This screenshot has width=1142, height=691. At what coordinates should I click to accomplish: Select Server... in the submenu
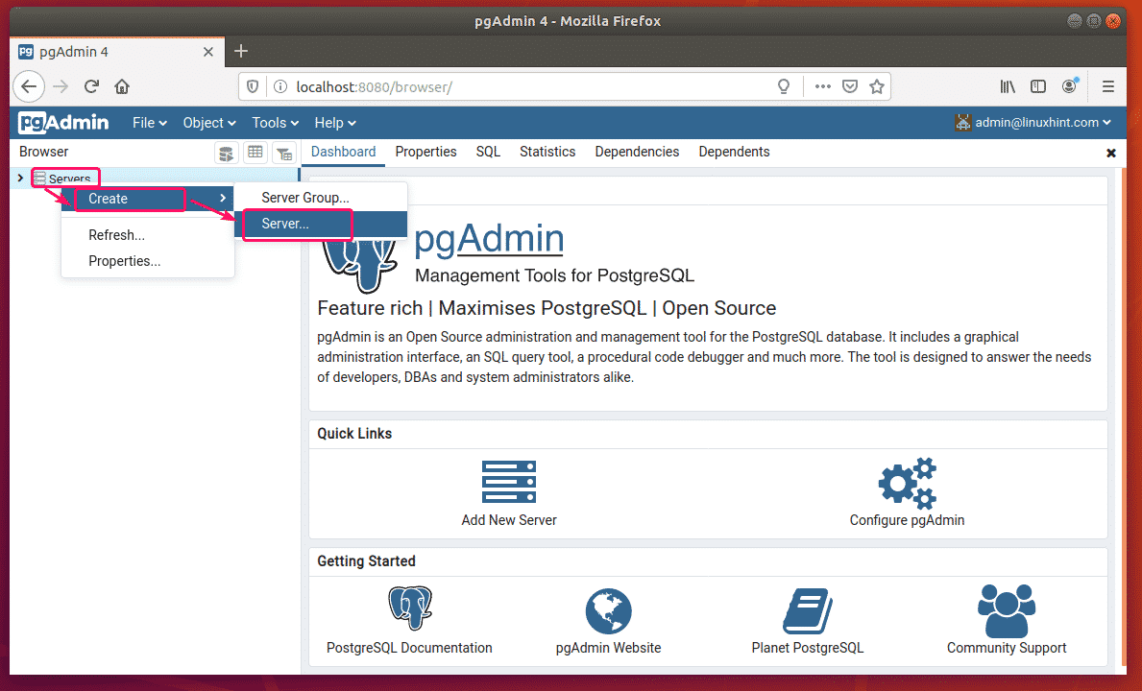[x=321, y=224]
